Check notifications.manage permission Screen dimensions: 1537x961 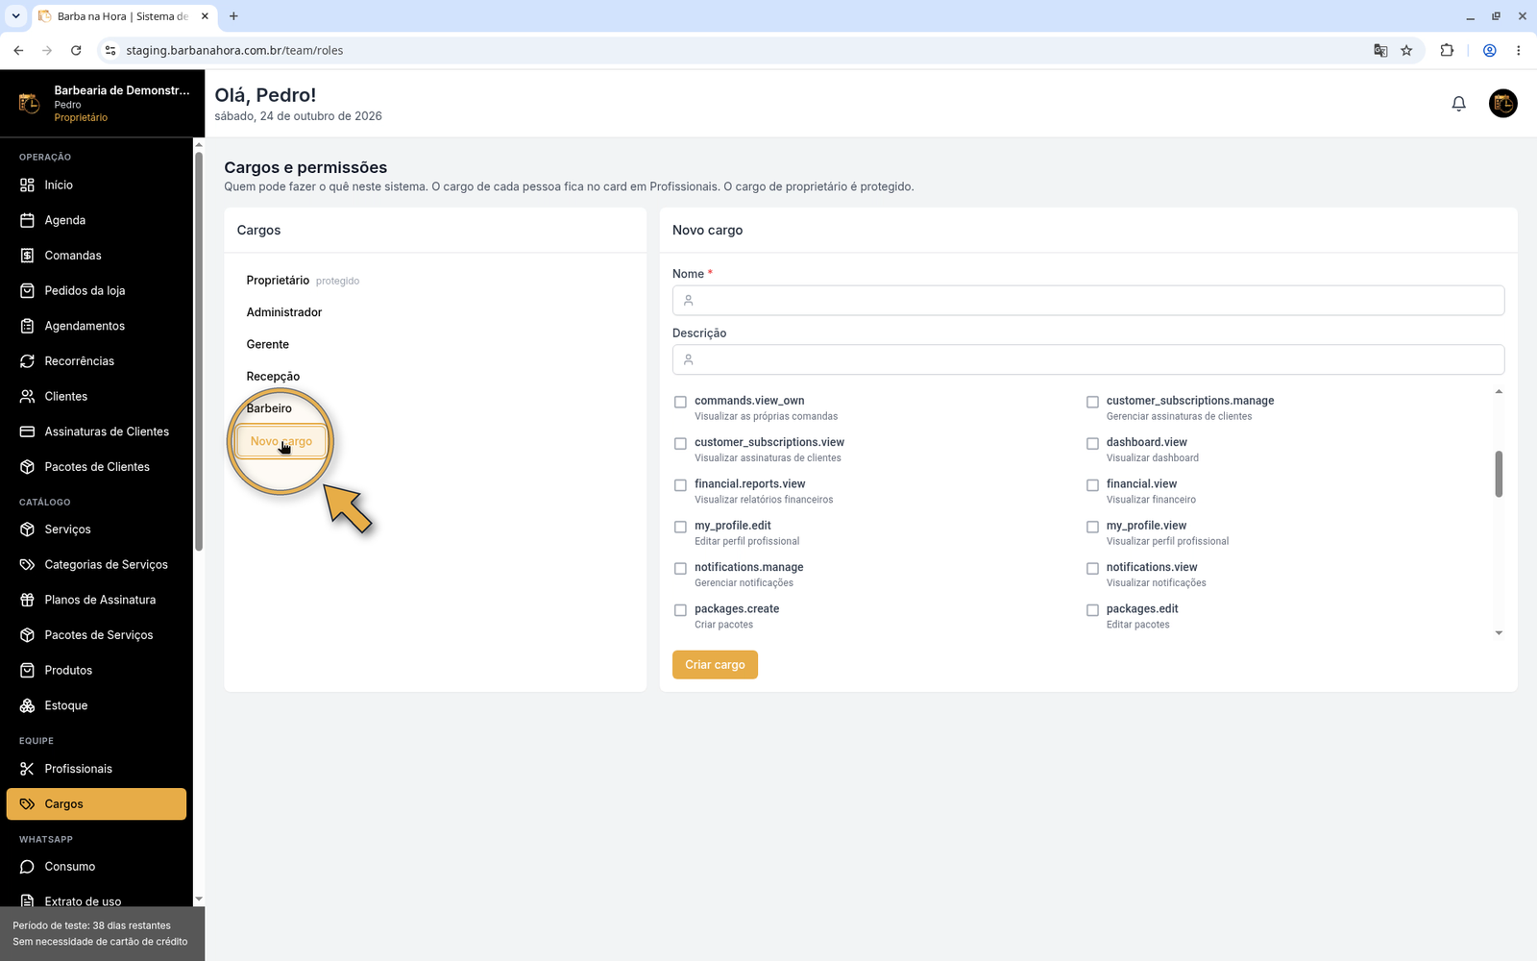pyautogui.click(x=680, y=569)
